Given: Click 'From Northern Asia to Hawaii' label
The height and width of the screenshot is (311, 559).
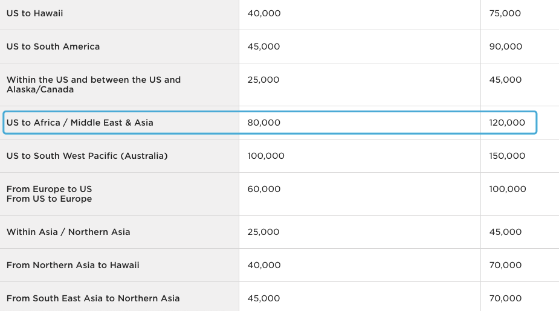Looking at the screenshot, I should pos(73,265).
